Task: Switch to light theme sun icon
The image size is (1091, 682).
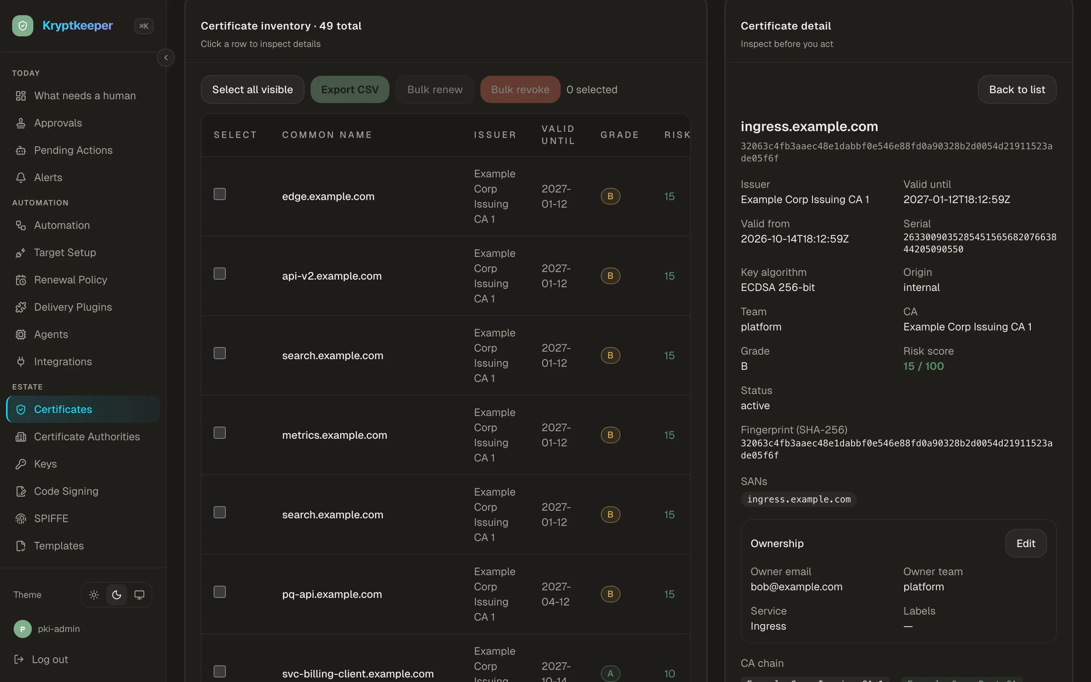Action: pos(94,595)
